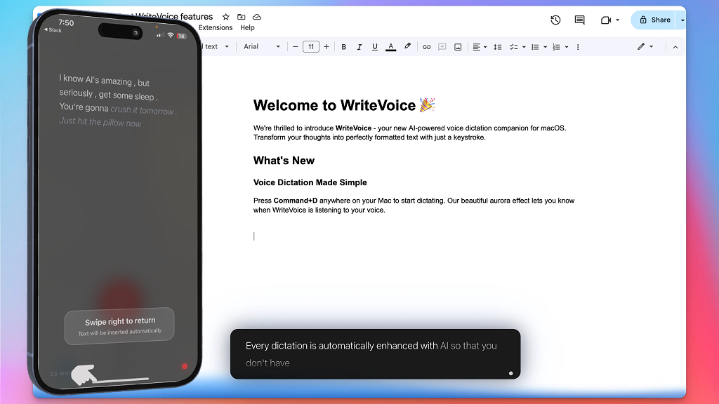The width and height of the screenshot is (719, 404).
Task: Collapse the toolbar with the chevron
Action: coord(675,46)
